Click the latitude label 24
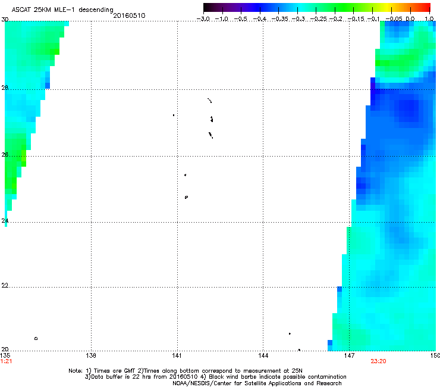The width and height of the screenshot is (440, 387). point(5,221)
